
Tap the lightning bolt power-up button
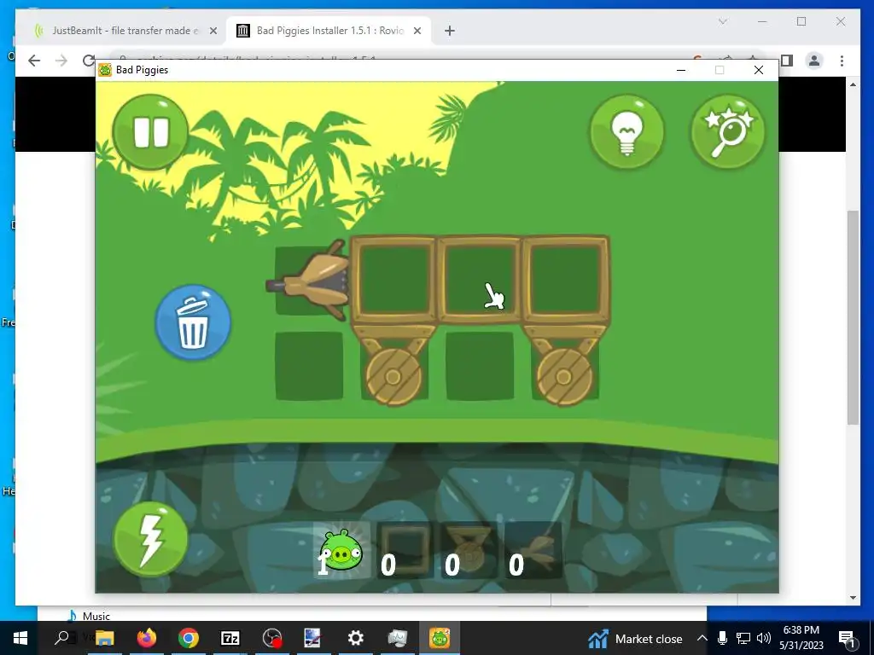[151, 539]
